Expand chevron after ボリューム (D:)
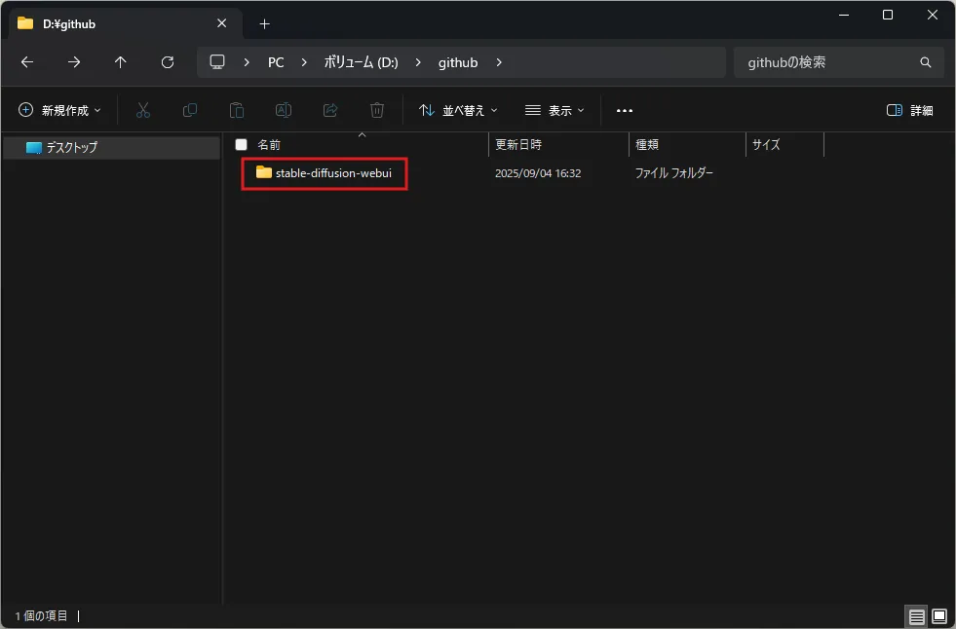This screenshot has width=956, height=629. (418, 62)
